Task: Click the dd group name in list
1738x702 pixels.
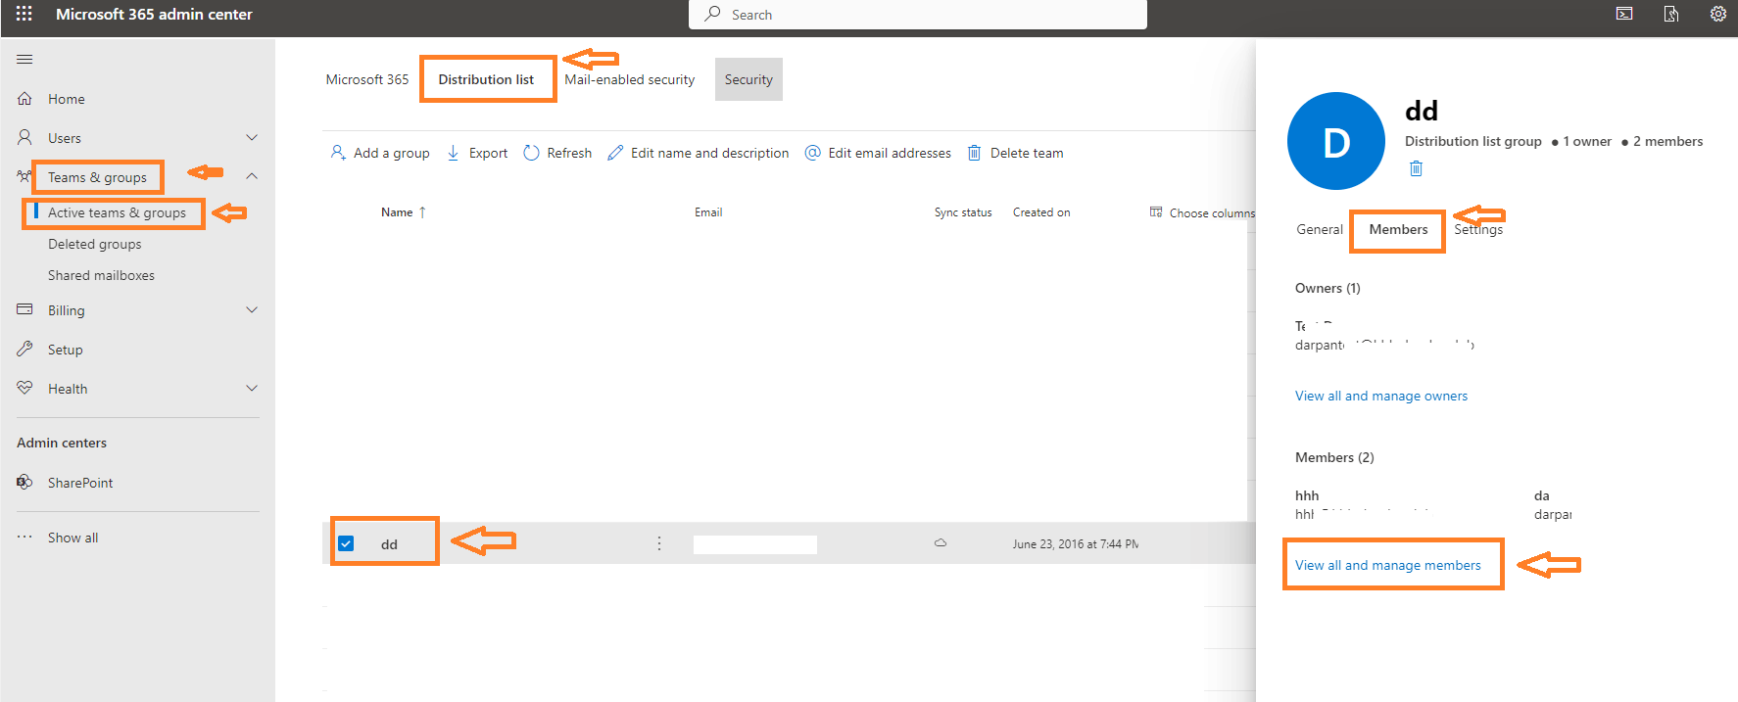Action: (389, 544)
